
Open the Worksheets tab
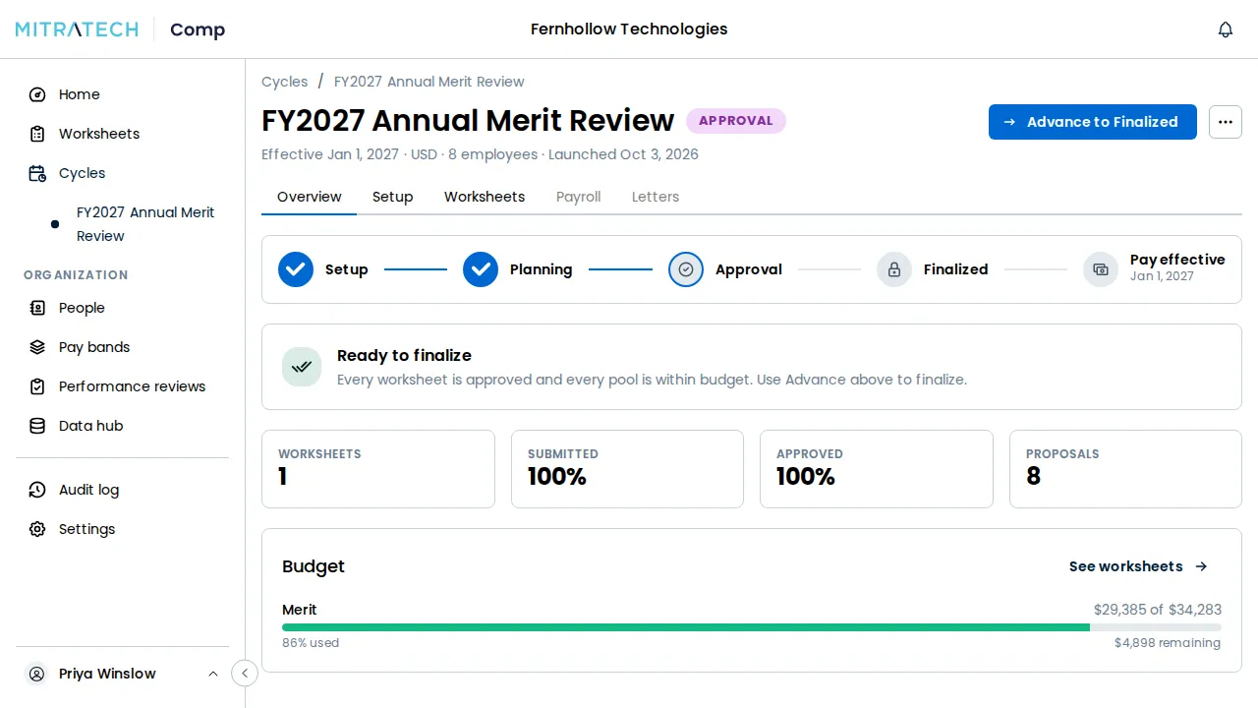485,197
